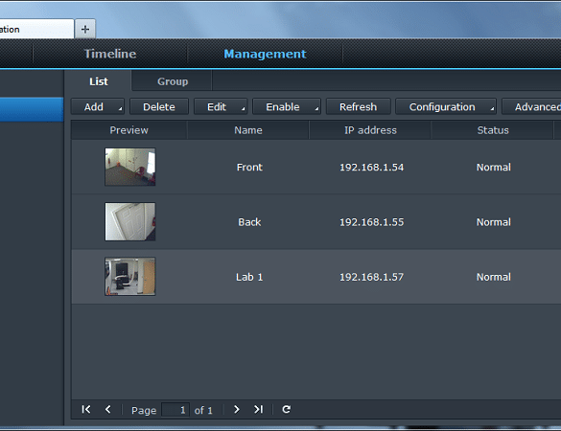Go to next page arrow
The width and height of the screenshot is (561, 431).
(x=236, y=409)
